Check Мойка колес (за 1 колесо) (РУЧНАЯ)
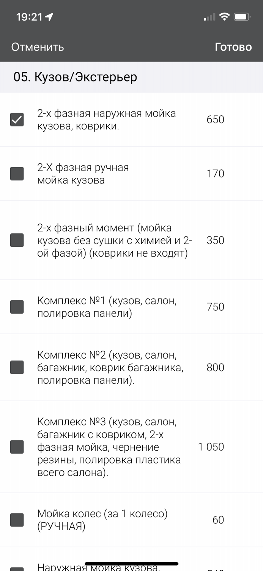 pyautogui.click(x=17, y=520)
